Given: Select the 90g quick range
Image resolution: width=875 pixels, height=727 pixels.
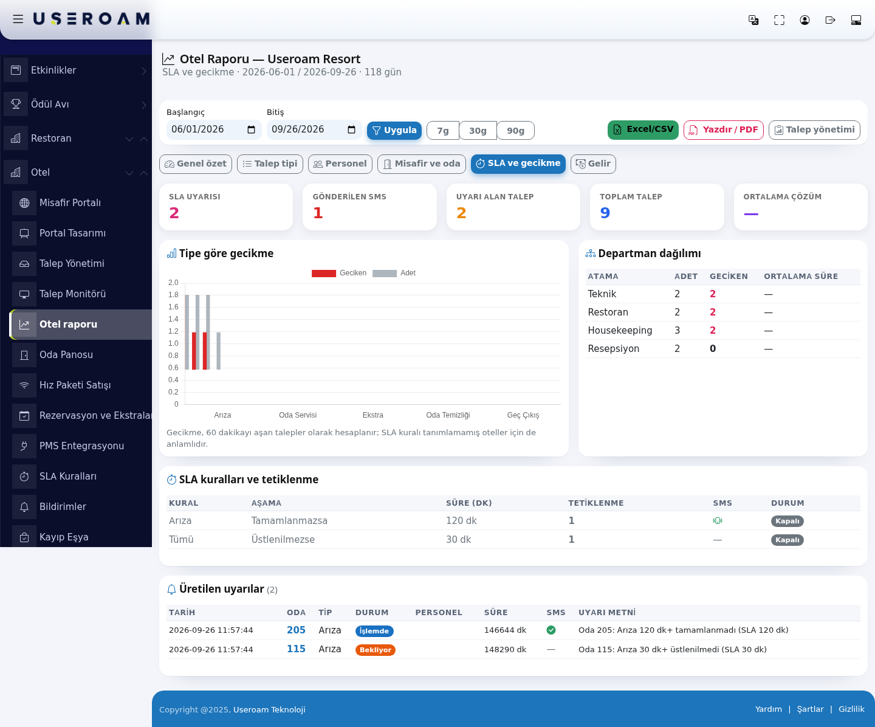Looking at the screenshot, I should pyautogui.click(x=515, y=131).
